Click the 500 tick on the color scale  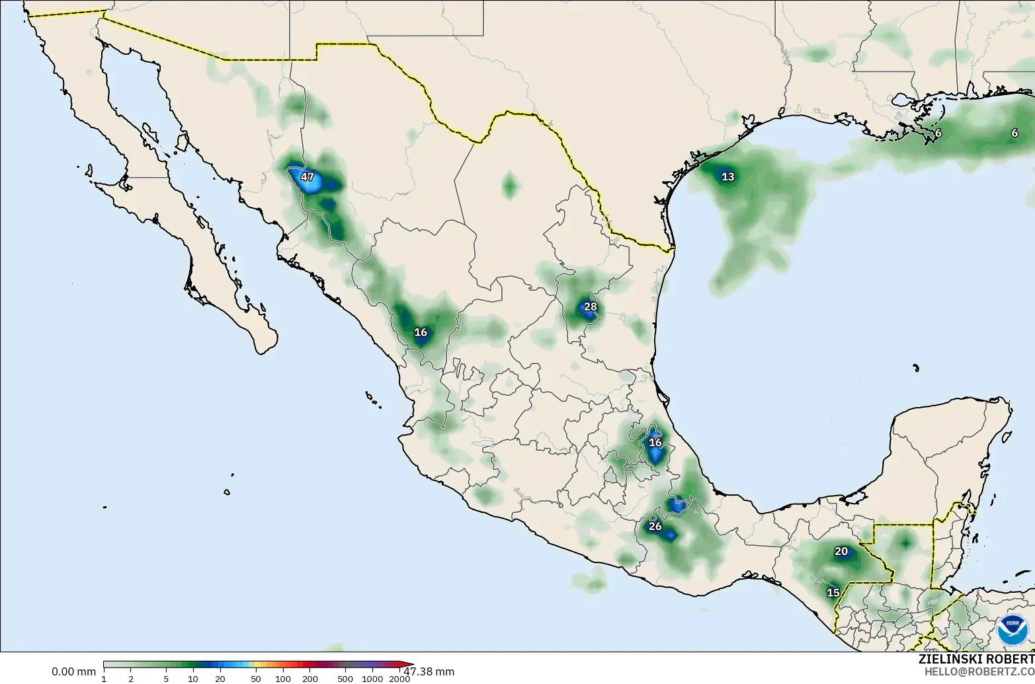point(345,679)
